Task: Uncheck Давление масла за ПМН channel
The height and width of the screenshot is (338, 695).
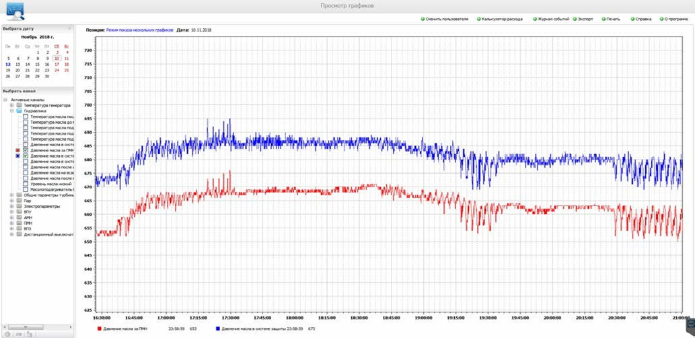Action: pyautogui.click(x=26, y=151)
